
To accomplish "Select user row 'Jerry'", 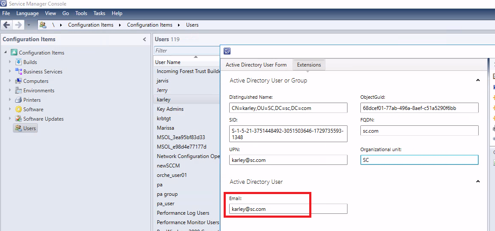I will [187, 90].
